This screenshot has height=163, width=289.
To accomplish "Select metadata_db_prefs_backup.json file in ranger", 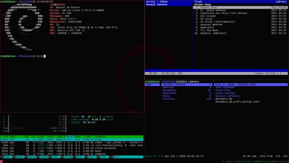I will tap(237, 102).
